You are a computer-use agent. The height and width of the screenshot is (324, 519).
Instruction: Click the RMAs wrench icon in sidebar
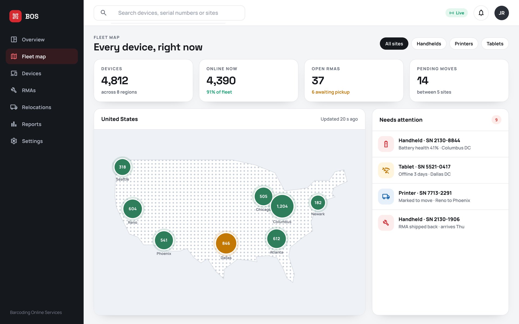coord(14,90)
